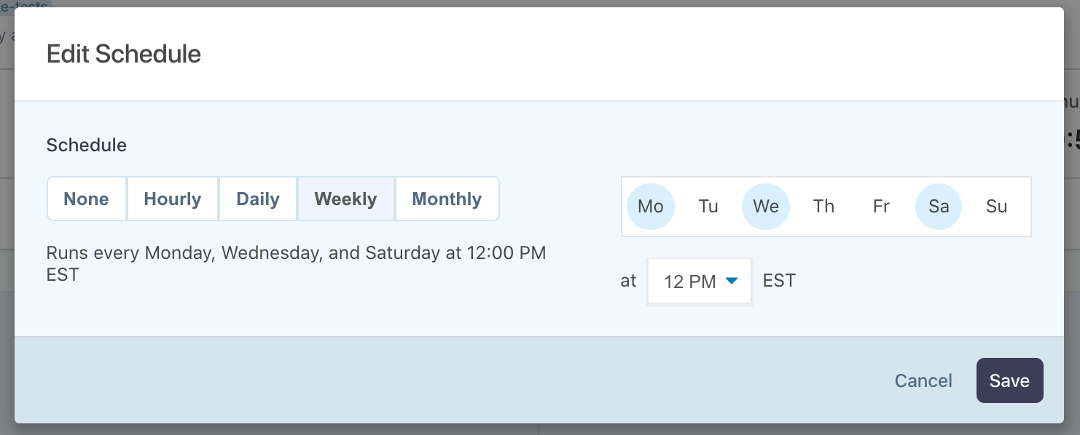Screen dimensions: 1080x435
Task: Set schedule frequency to Daily
Action: tap(258, 199)
